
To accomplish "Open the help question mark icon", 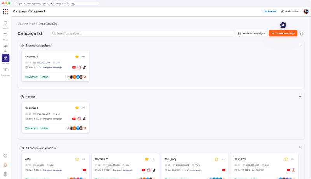I will pyautogui.click(x=5, y=156).
